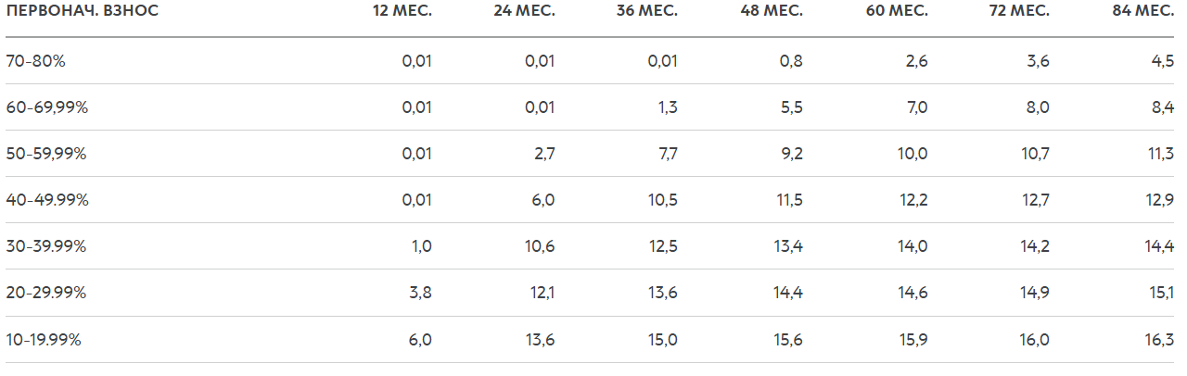This screenshot has height=376, width=1187.
Task: Click the 30-39.99% row label
Action: coord(46,246)
